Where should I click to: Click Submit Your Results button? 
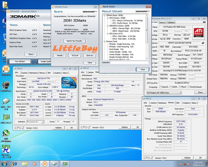point(75,41)
